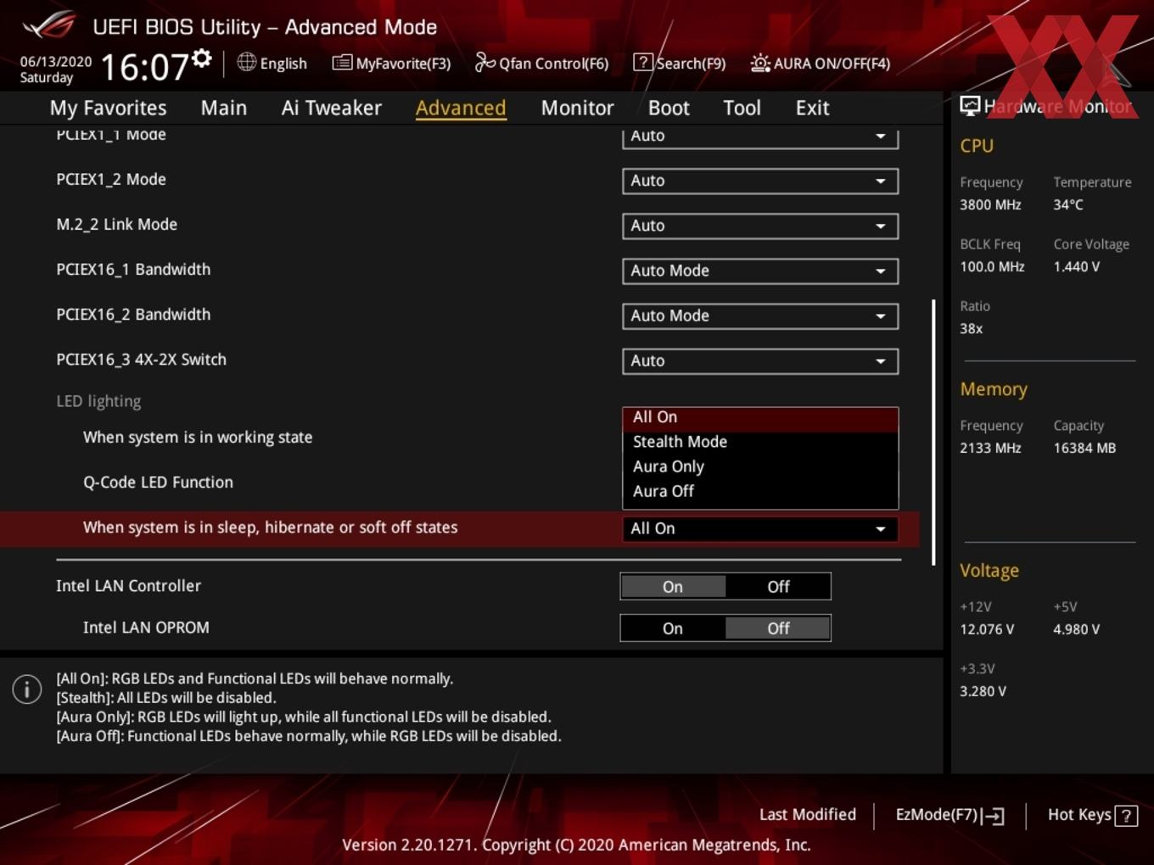1154x865 pixels.
Task: Click the ROG logo icon
Action: [x=48, y=25]
